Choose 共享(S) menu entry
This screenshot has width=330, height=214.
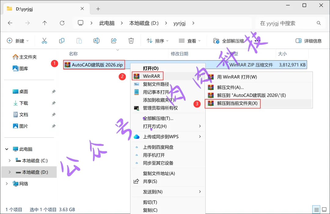[168, 181]
